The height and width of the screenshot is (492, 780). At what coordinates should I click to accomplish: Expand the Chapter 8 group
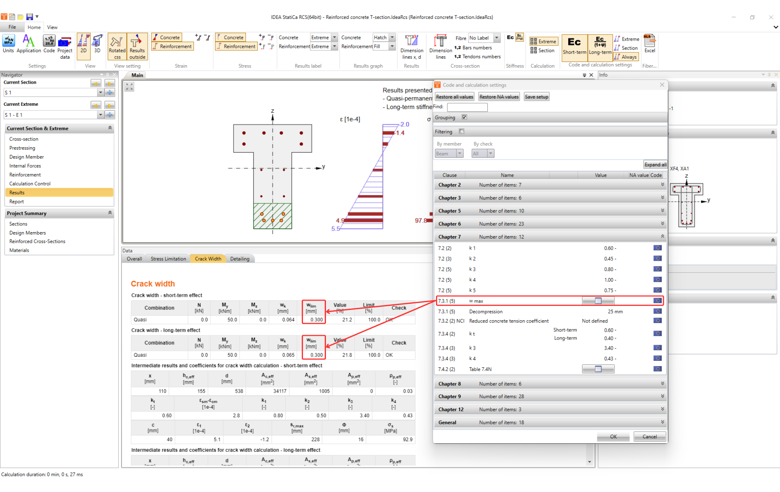[662, 384]
